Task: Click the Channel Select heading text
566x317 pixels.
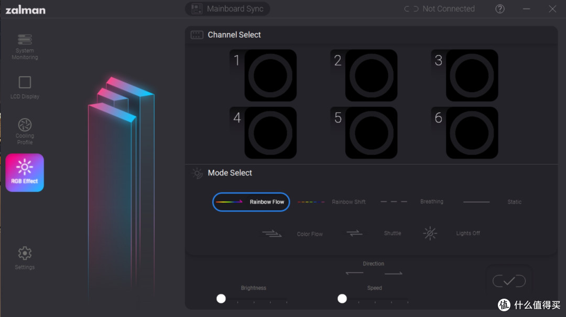Action: tap(234, 35)
